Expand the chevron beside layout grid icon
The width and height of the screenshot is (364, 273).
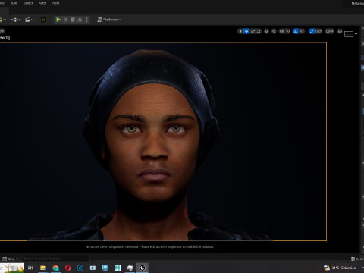pos(356,34)
